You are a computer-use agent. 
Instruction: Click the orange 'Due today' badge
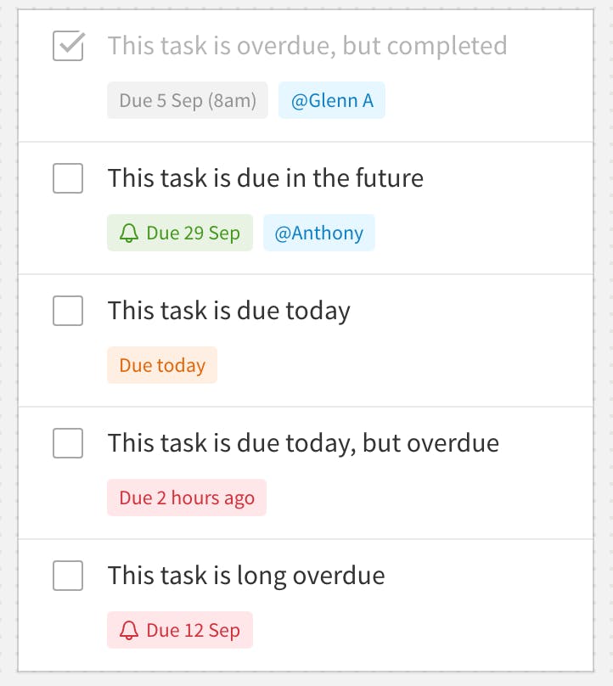[x=162, y=366]
